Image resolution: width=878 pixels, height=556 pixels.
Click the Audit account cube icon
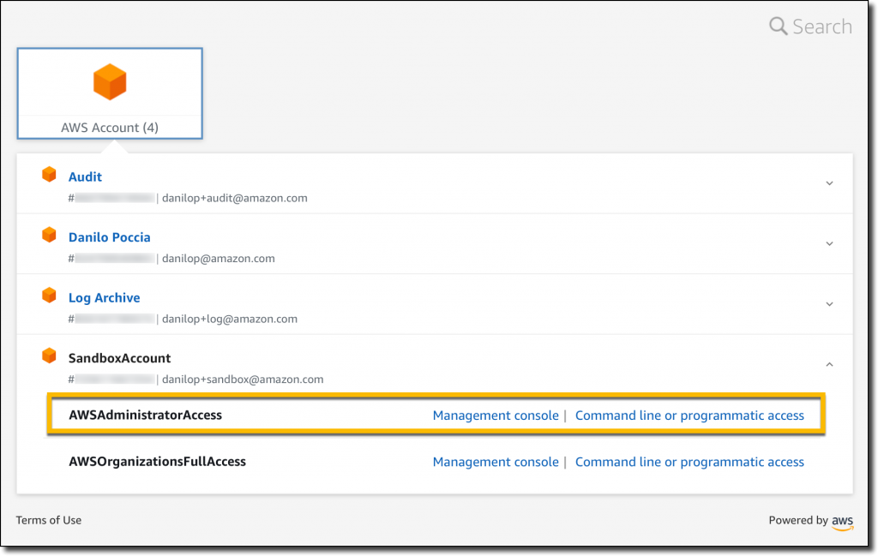49,175
